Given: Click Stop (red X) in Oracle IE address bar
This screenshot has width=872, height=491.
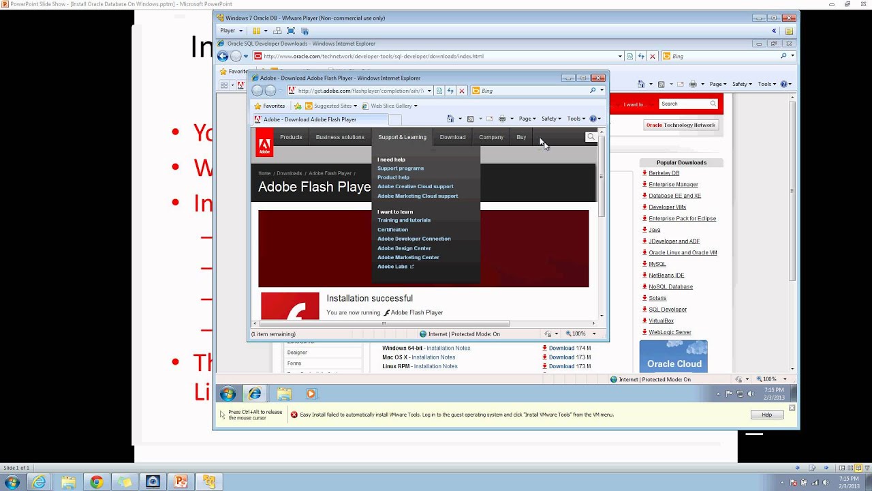Looking at the screenshot, I should coord(653,56).
